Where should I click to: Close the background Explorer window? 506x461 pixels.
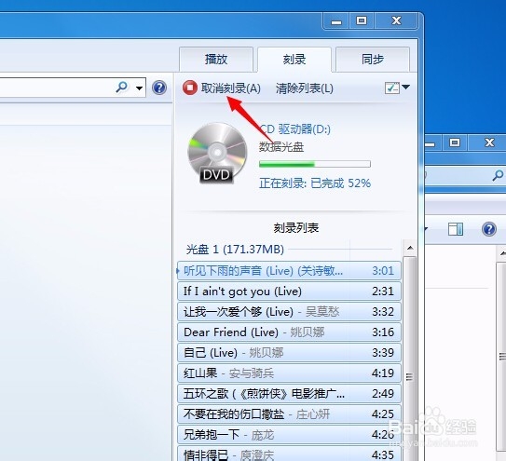[x=489, y=142]
